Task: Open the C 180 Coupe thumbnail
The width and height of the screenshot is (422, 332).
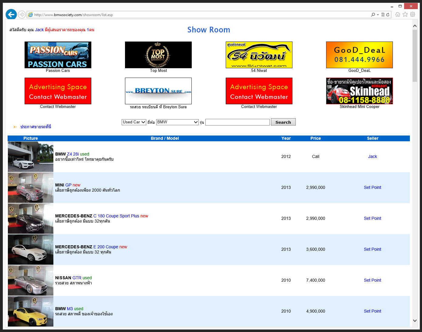Action: click(x=31, y=219)
